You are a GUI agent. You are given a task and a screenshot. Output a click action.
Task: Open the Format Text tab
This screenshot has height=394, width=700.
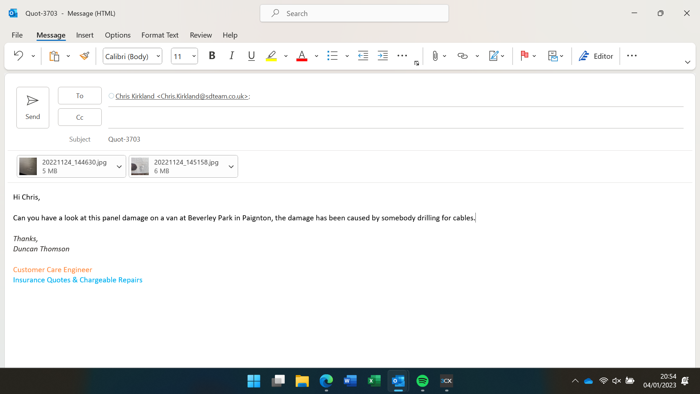(x=160, y=35)
